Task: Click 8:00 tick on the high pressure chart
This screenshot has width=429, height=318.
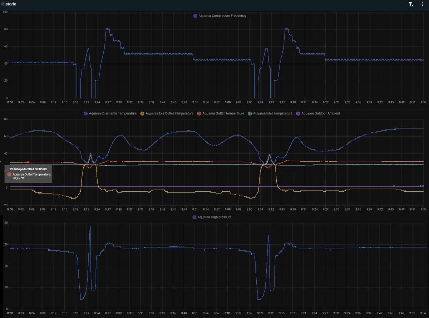Action: (x=10, y=313)
